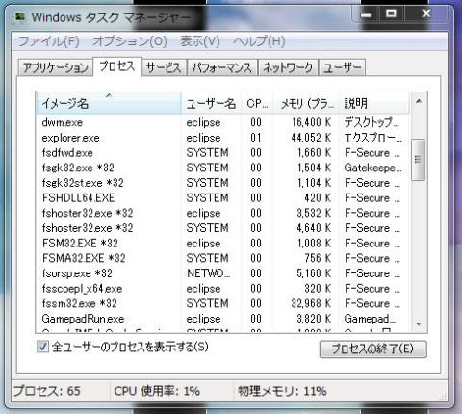462x414 pixels.
Task: Minimize the Task Manager window
Action: coord(366,14)
